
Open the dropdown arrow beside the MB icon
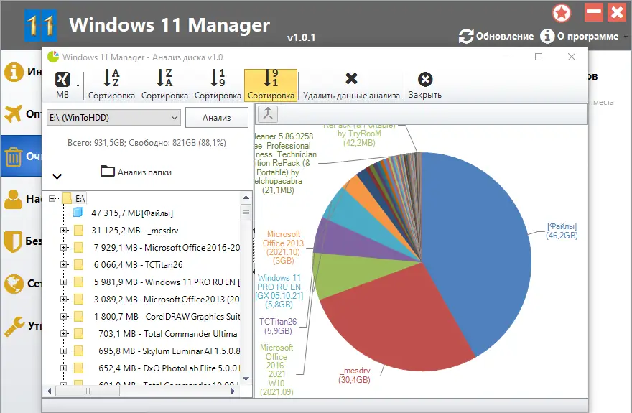[x=78, y=85]
